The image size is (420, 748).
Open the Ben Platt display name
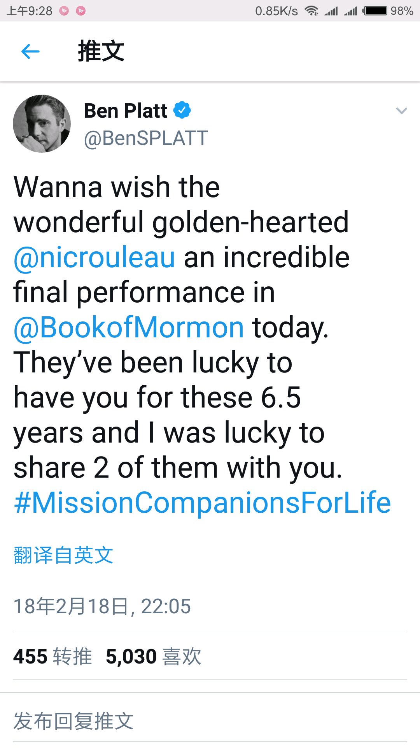(126, 111)
